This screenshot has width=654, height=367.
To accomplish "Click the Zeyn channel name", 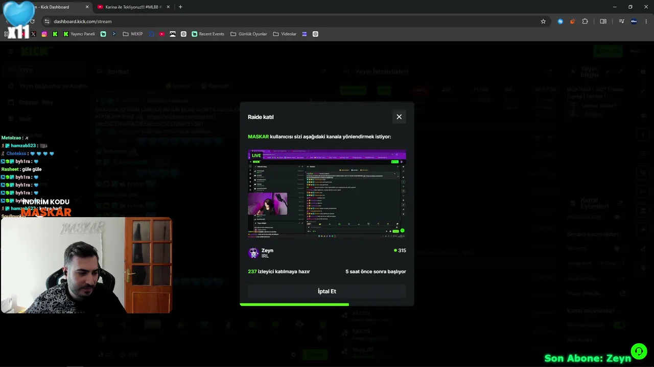I will (267, 250).
